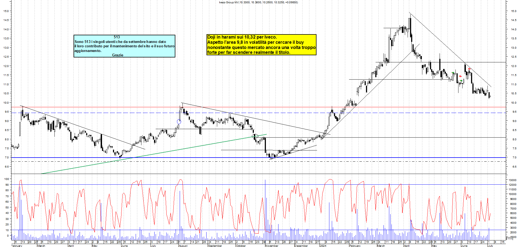Select the black dash-dot horizontal line below 7.0

coord(258,161)
